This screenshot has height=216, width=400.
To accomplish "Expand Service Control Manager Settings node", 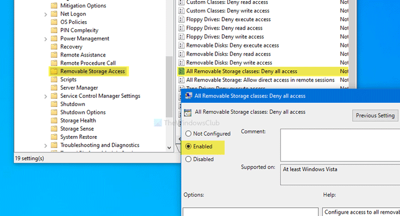I will coord(46,97).
